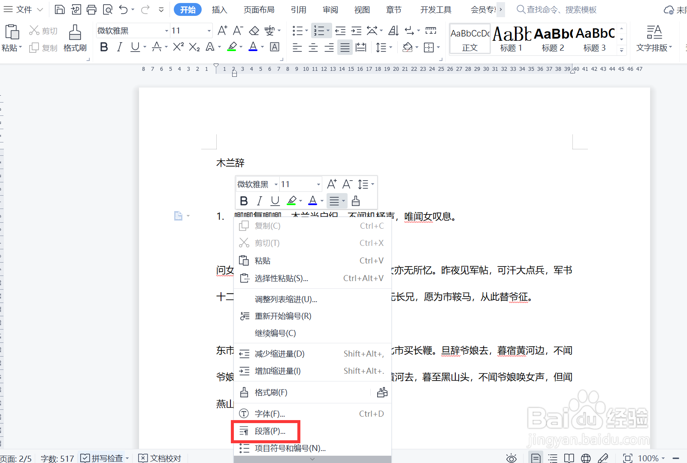Center align text in ribbon
687x463 pixels.
click(313, 47)
